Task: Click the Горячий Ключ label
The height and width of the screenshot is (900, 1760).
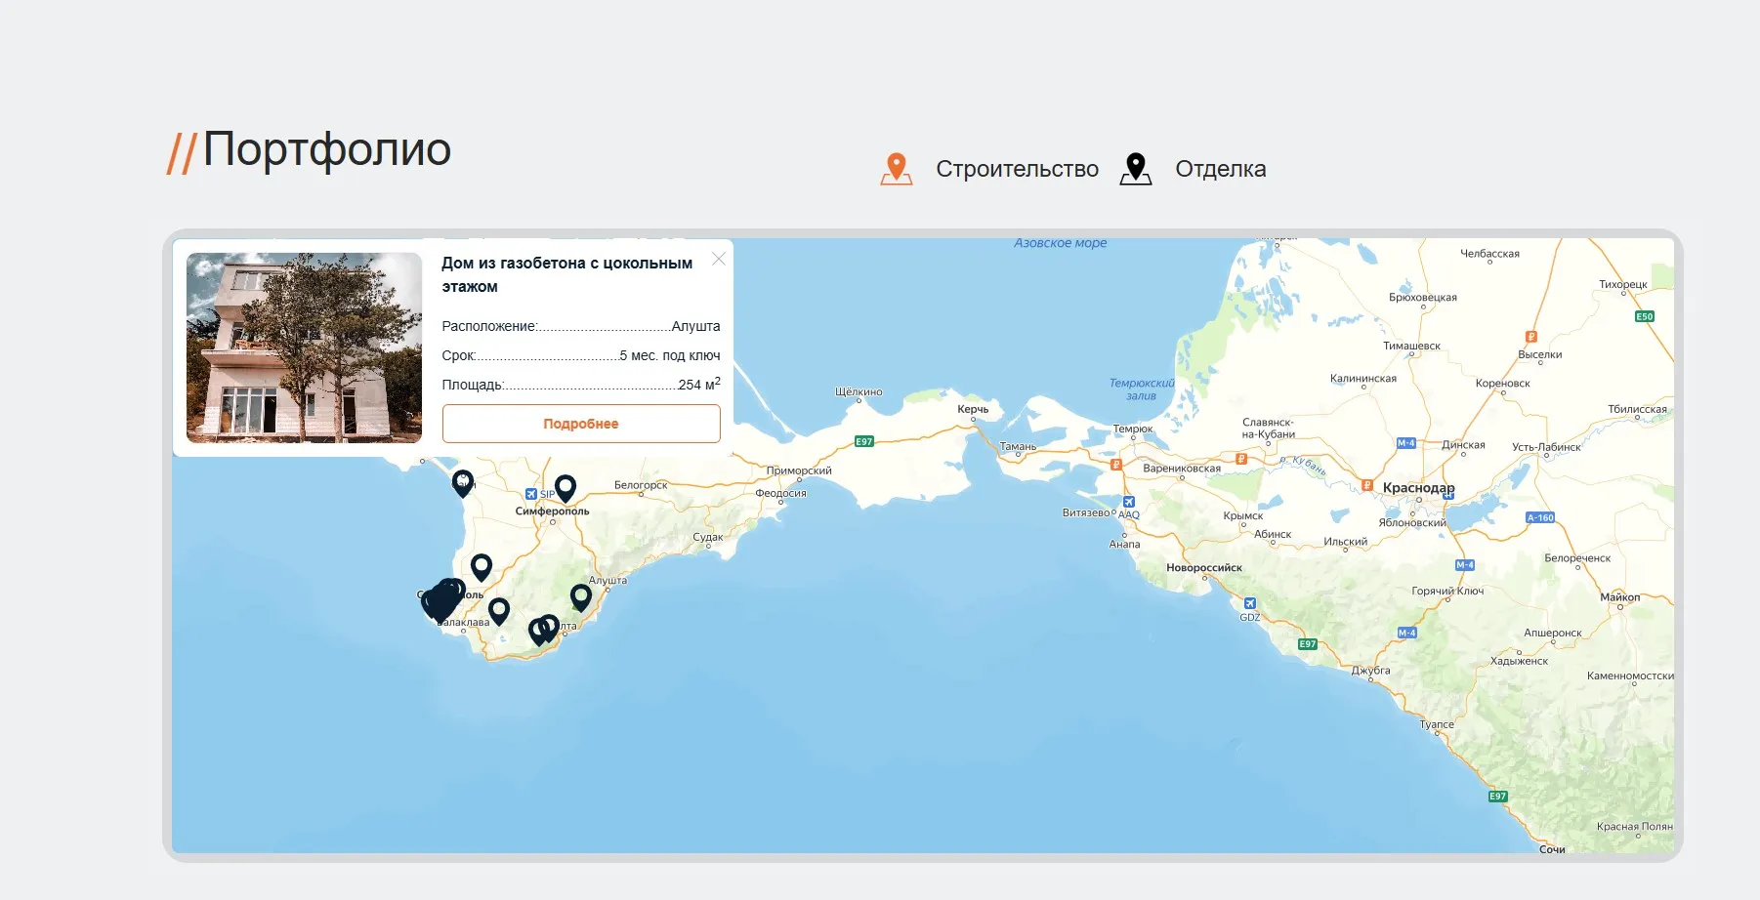Action: (x=1447, y=591)
